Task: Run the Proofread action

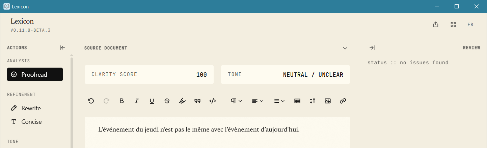Action: pyautogui.click(x=35, y=74)
